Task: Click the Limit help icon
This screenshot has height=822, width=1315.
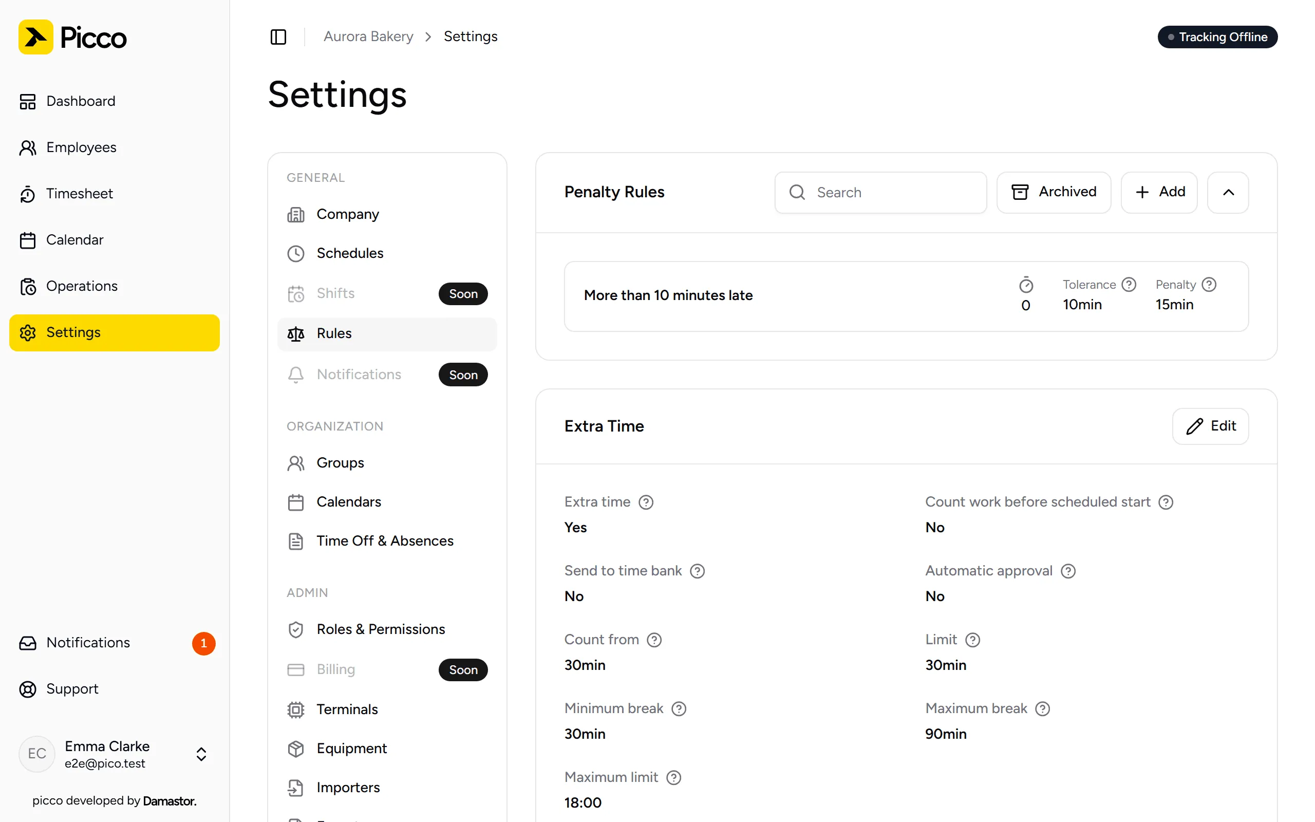Action: [972, 640]
